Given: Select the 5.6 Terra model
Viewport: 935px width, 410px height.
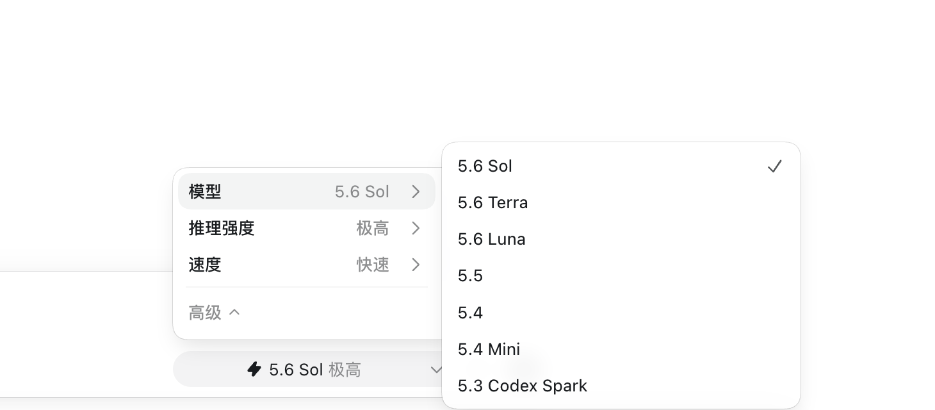Looking at the screenshot, I should (x=621, y=202).
